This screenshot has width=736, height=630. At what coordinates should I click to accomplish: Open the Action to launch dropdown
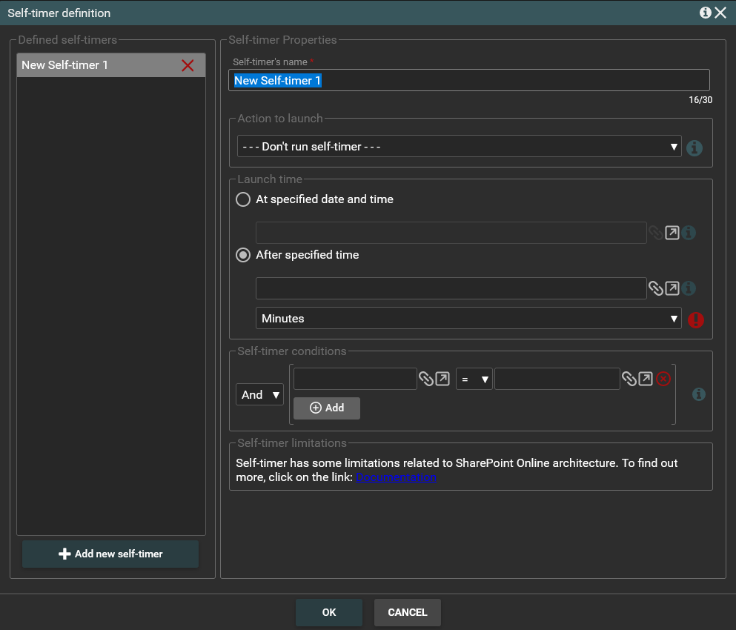(459, 147)
